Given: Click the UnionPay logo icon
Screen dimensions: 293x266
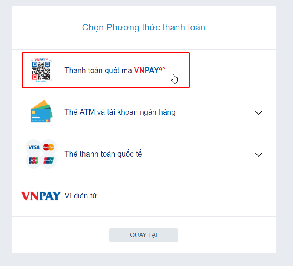Looking at the screenshot, I should [48, 160].
